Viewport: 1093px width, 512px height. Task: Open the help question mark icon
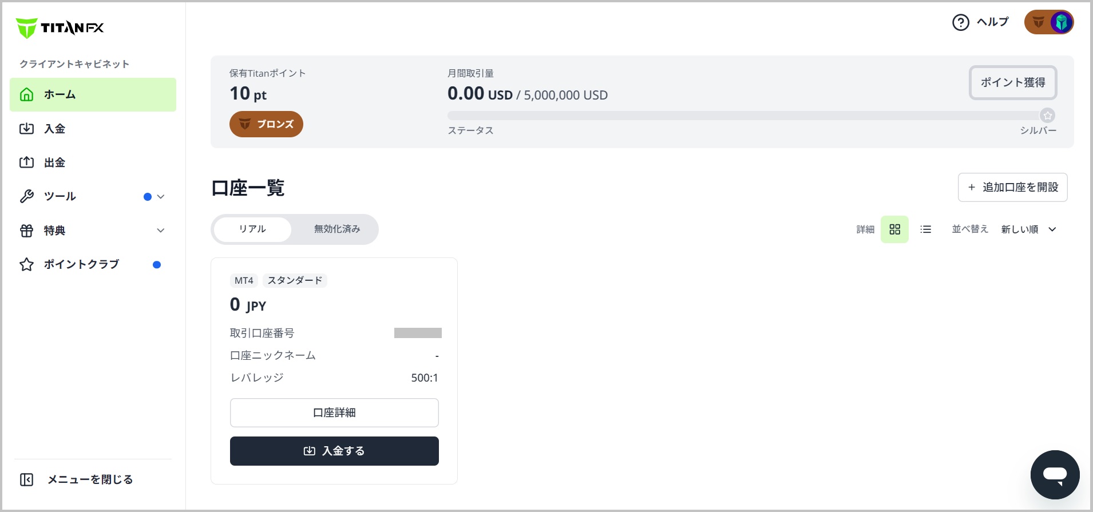(x=960, y=22)
